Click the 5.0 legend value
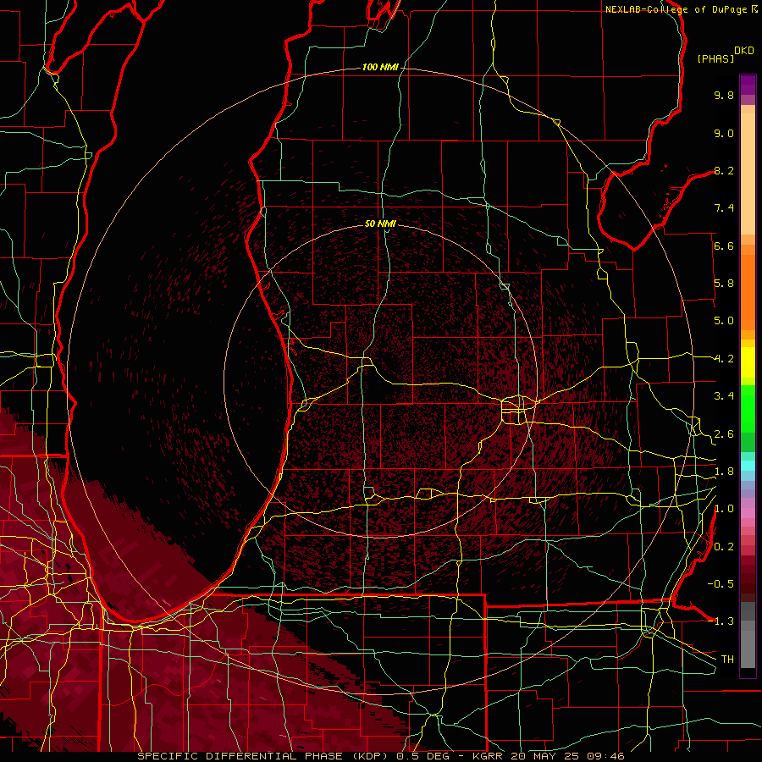This screenshot has width=762, height=762. tap(724, 321)
